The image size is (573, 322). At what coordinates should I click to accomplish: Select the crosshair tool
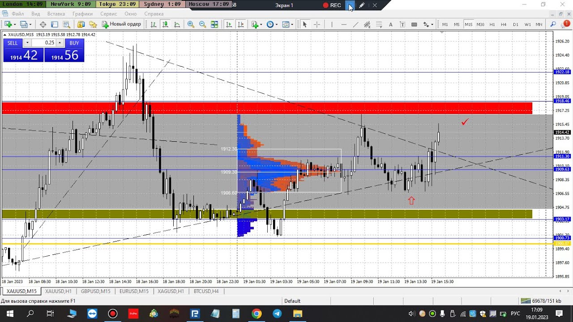point(317,24)
